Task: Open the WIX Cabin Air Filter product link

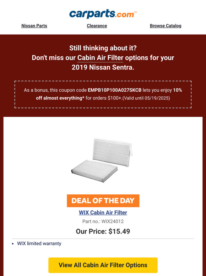Action: [x=103, y=213]
